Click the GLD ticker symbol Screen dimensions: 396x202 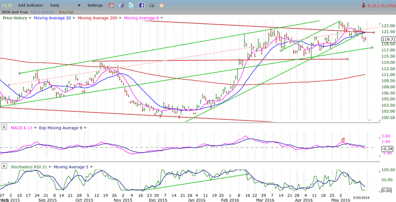(7, 5)
